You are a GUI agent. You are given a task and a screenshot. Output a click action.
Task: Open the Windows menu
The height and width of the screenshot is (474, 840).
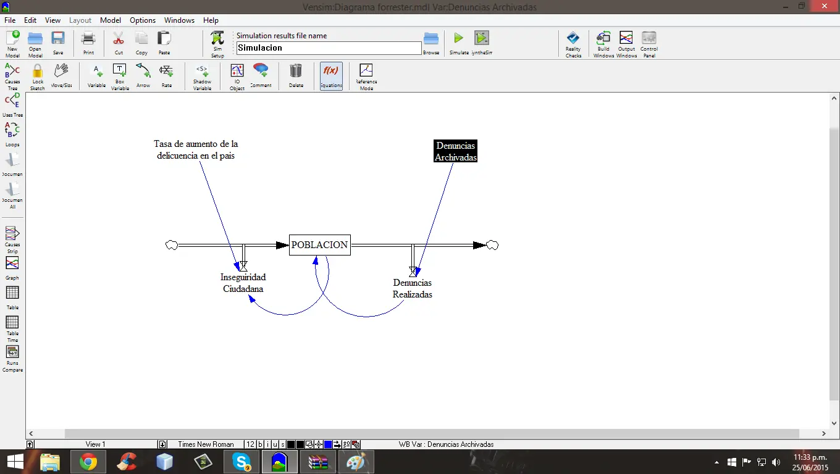(x=179, y=20)
